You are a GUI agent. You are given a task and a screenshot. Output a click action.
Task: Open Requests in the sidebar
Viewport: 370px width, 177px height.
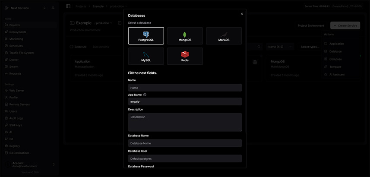[x=30, y=74]
